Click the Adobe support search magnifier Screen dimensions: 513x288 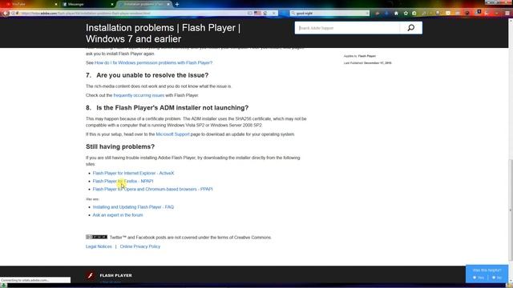click(x=411, y=28)
